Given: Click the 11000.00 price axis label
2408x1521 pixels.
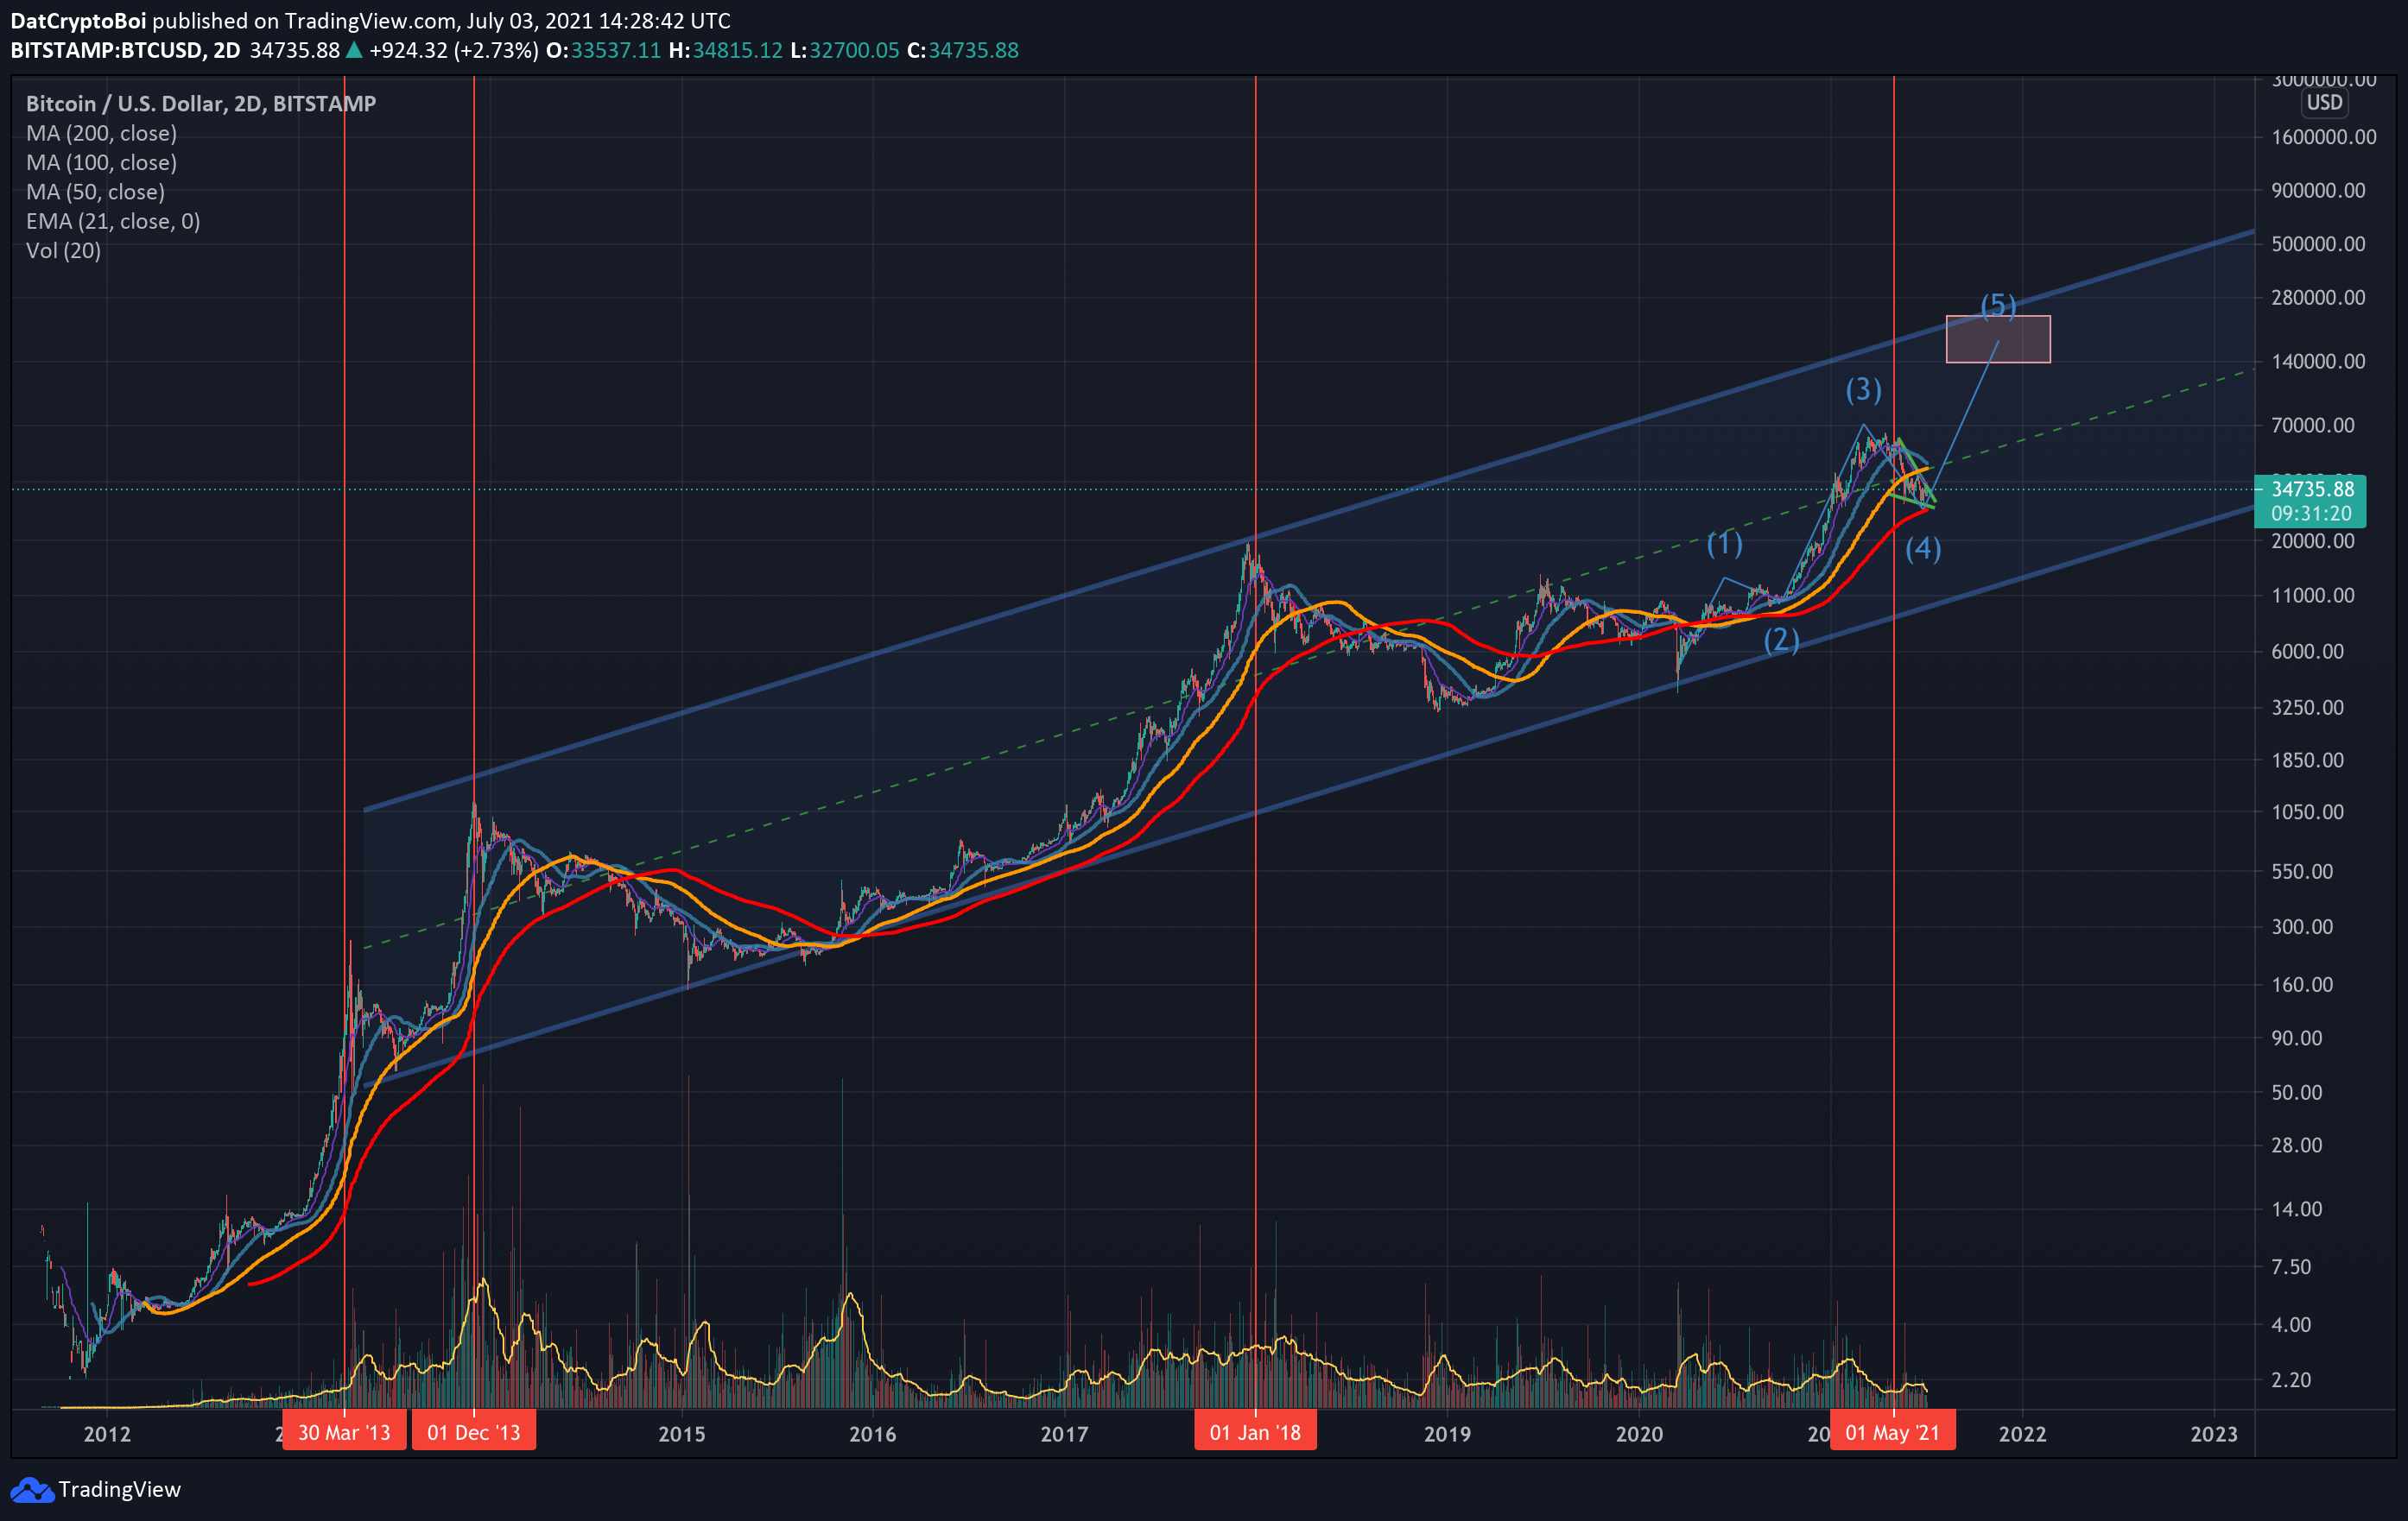Looking at the screenshot, I should (2313, 596).
